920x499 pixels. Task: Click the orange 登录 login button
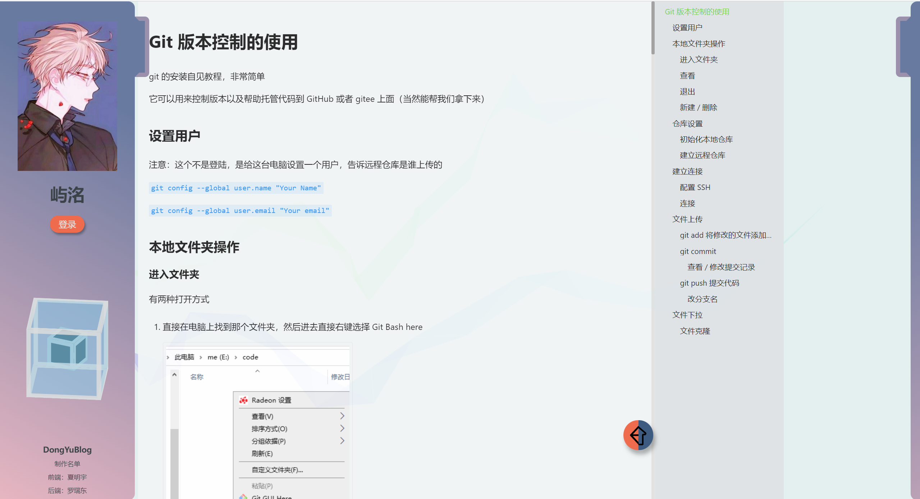point(67,224)
